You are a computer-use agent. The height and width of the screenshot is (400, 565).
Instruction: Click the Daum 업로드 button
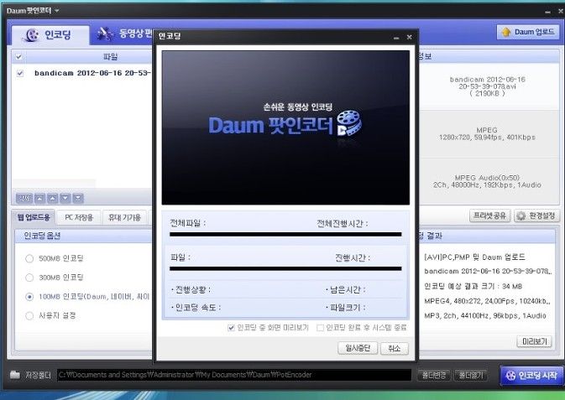coord(527,32)
